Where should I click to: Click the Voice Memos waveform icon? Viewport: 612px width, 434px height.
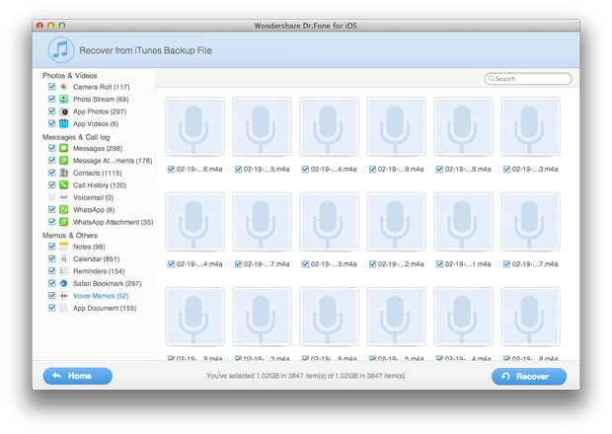63,296
